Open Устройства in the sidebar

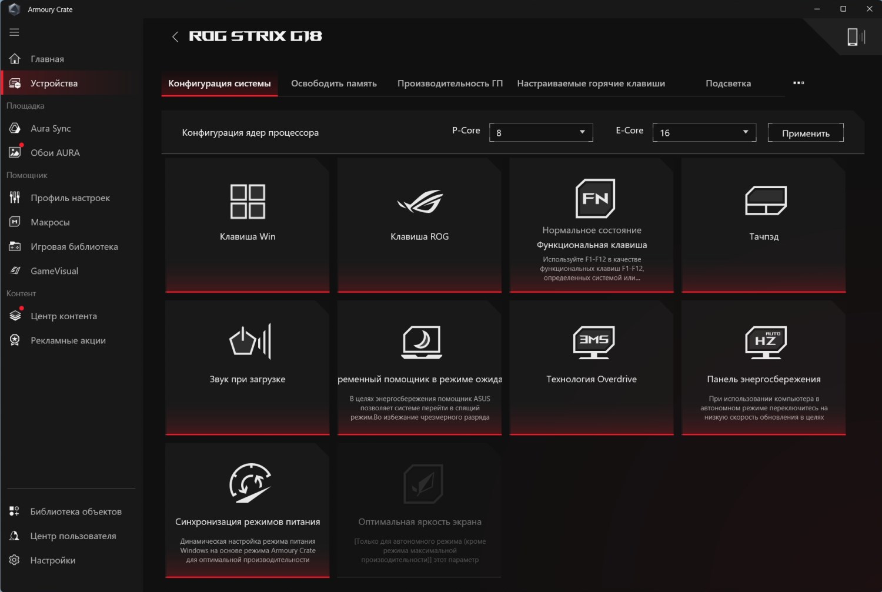coord(54,83)
